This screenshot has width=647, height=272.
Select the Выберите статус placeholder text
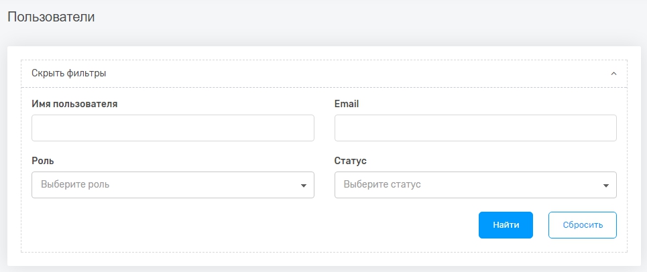point(382,184)
